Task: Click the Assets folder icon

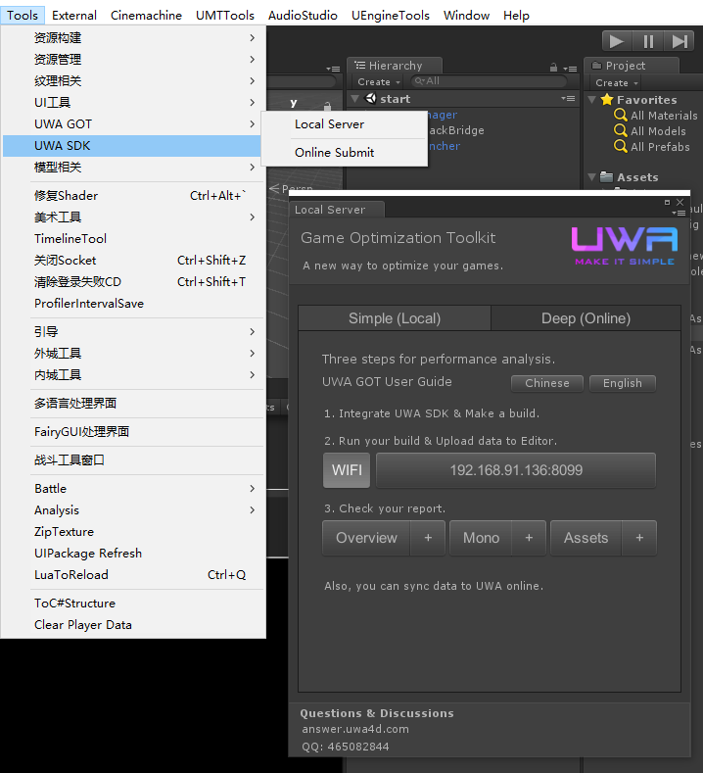Action: point(606,177)
